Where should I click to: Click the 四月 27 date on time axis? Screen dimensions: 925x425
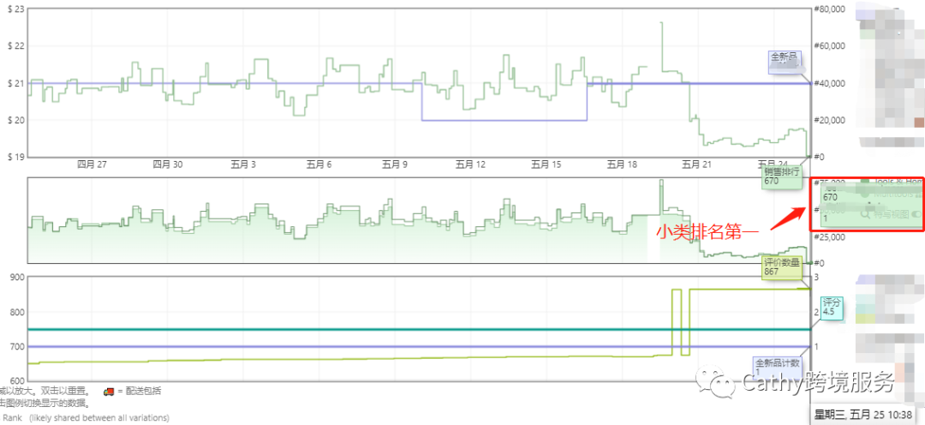click(x=92, y=164)
